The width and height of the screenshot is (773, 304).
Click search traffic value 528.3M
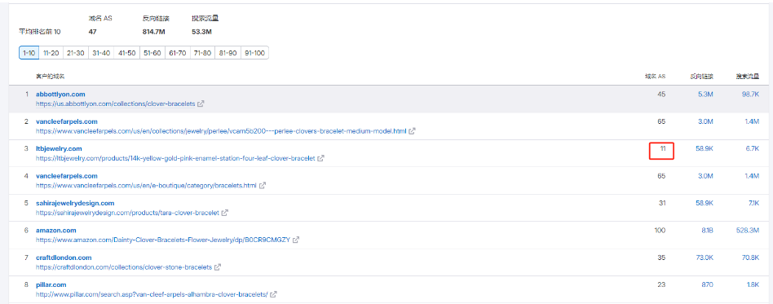coord(749,230)
